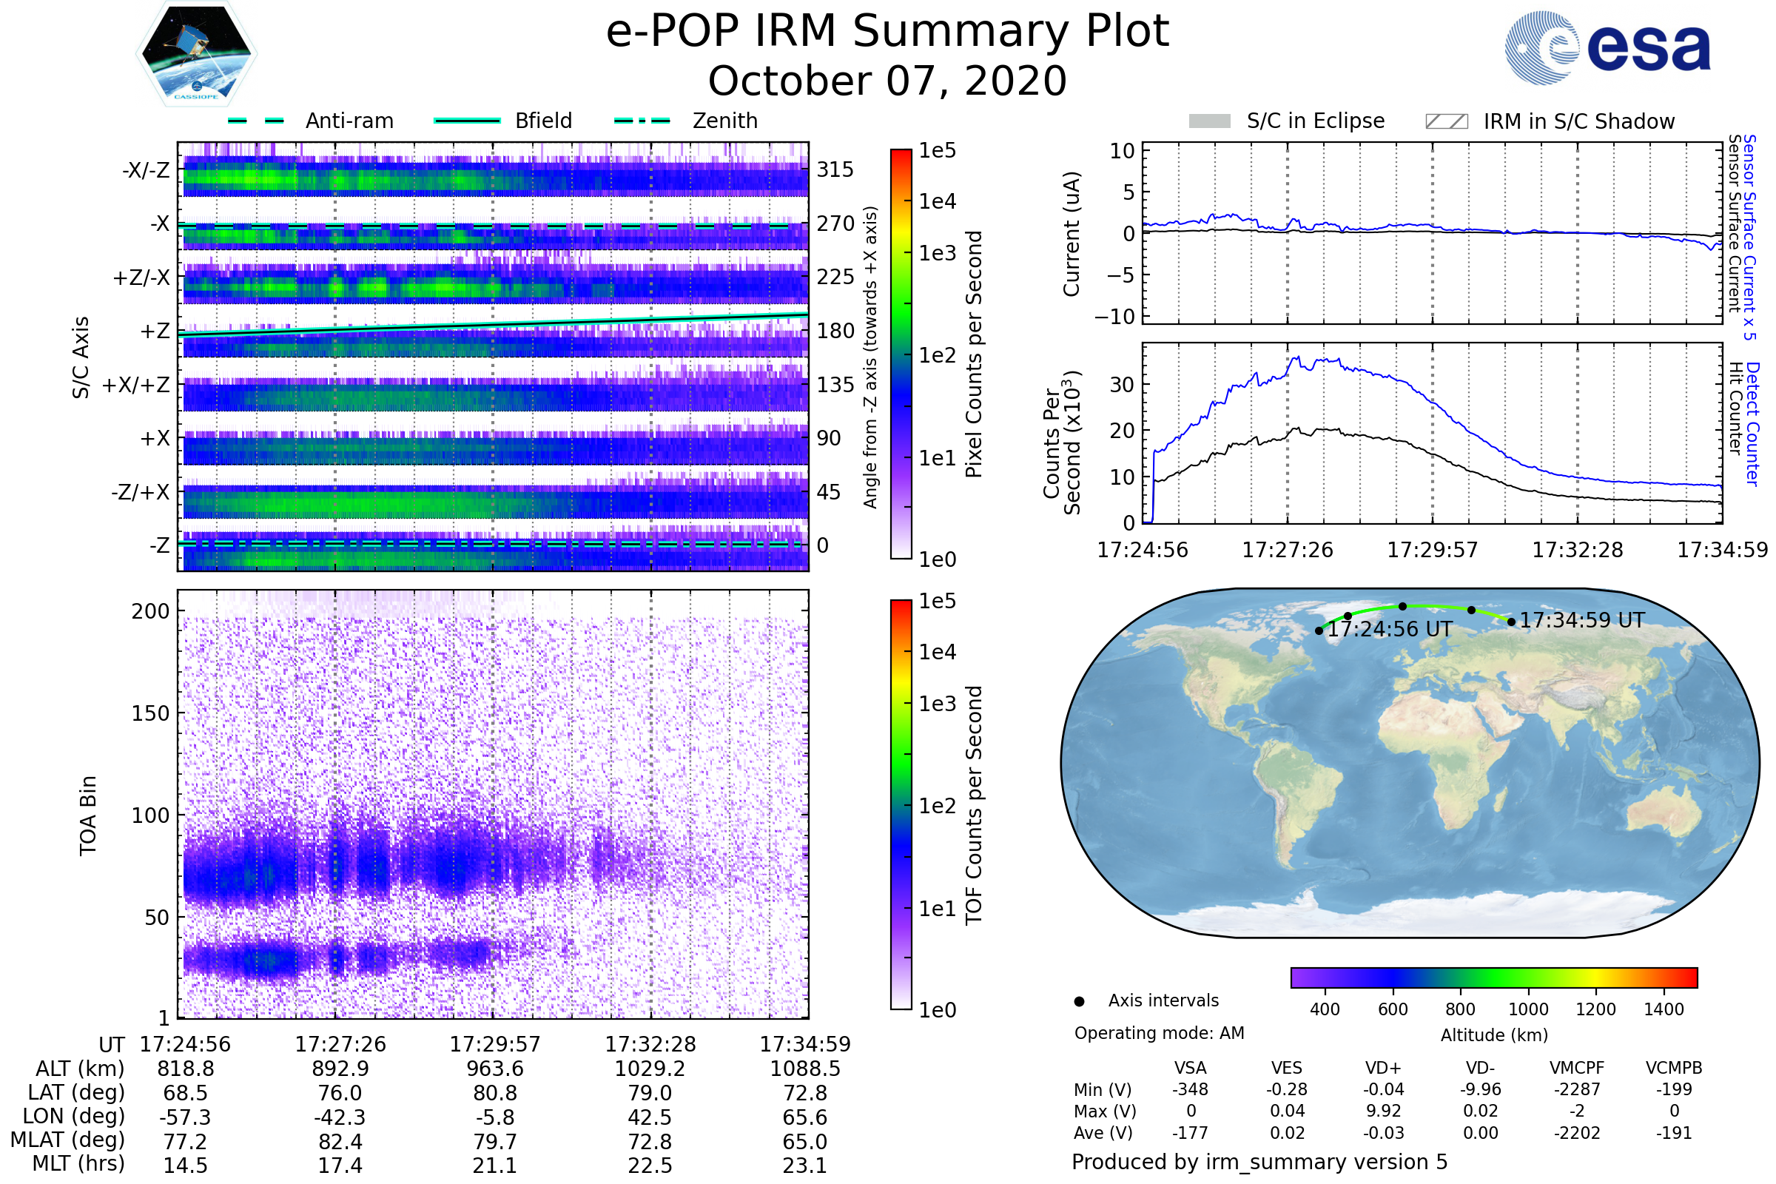Click the Altitude (km) horizontal color bar

pos(1493,977)
